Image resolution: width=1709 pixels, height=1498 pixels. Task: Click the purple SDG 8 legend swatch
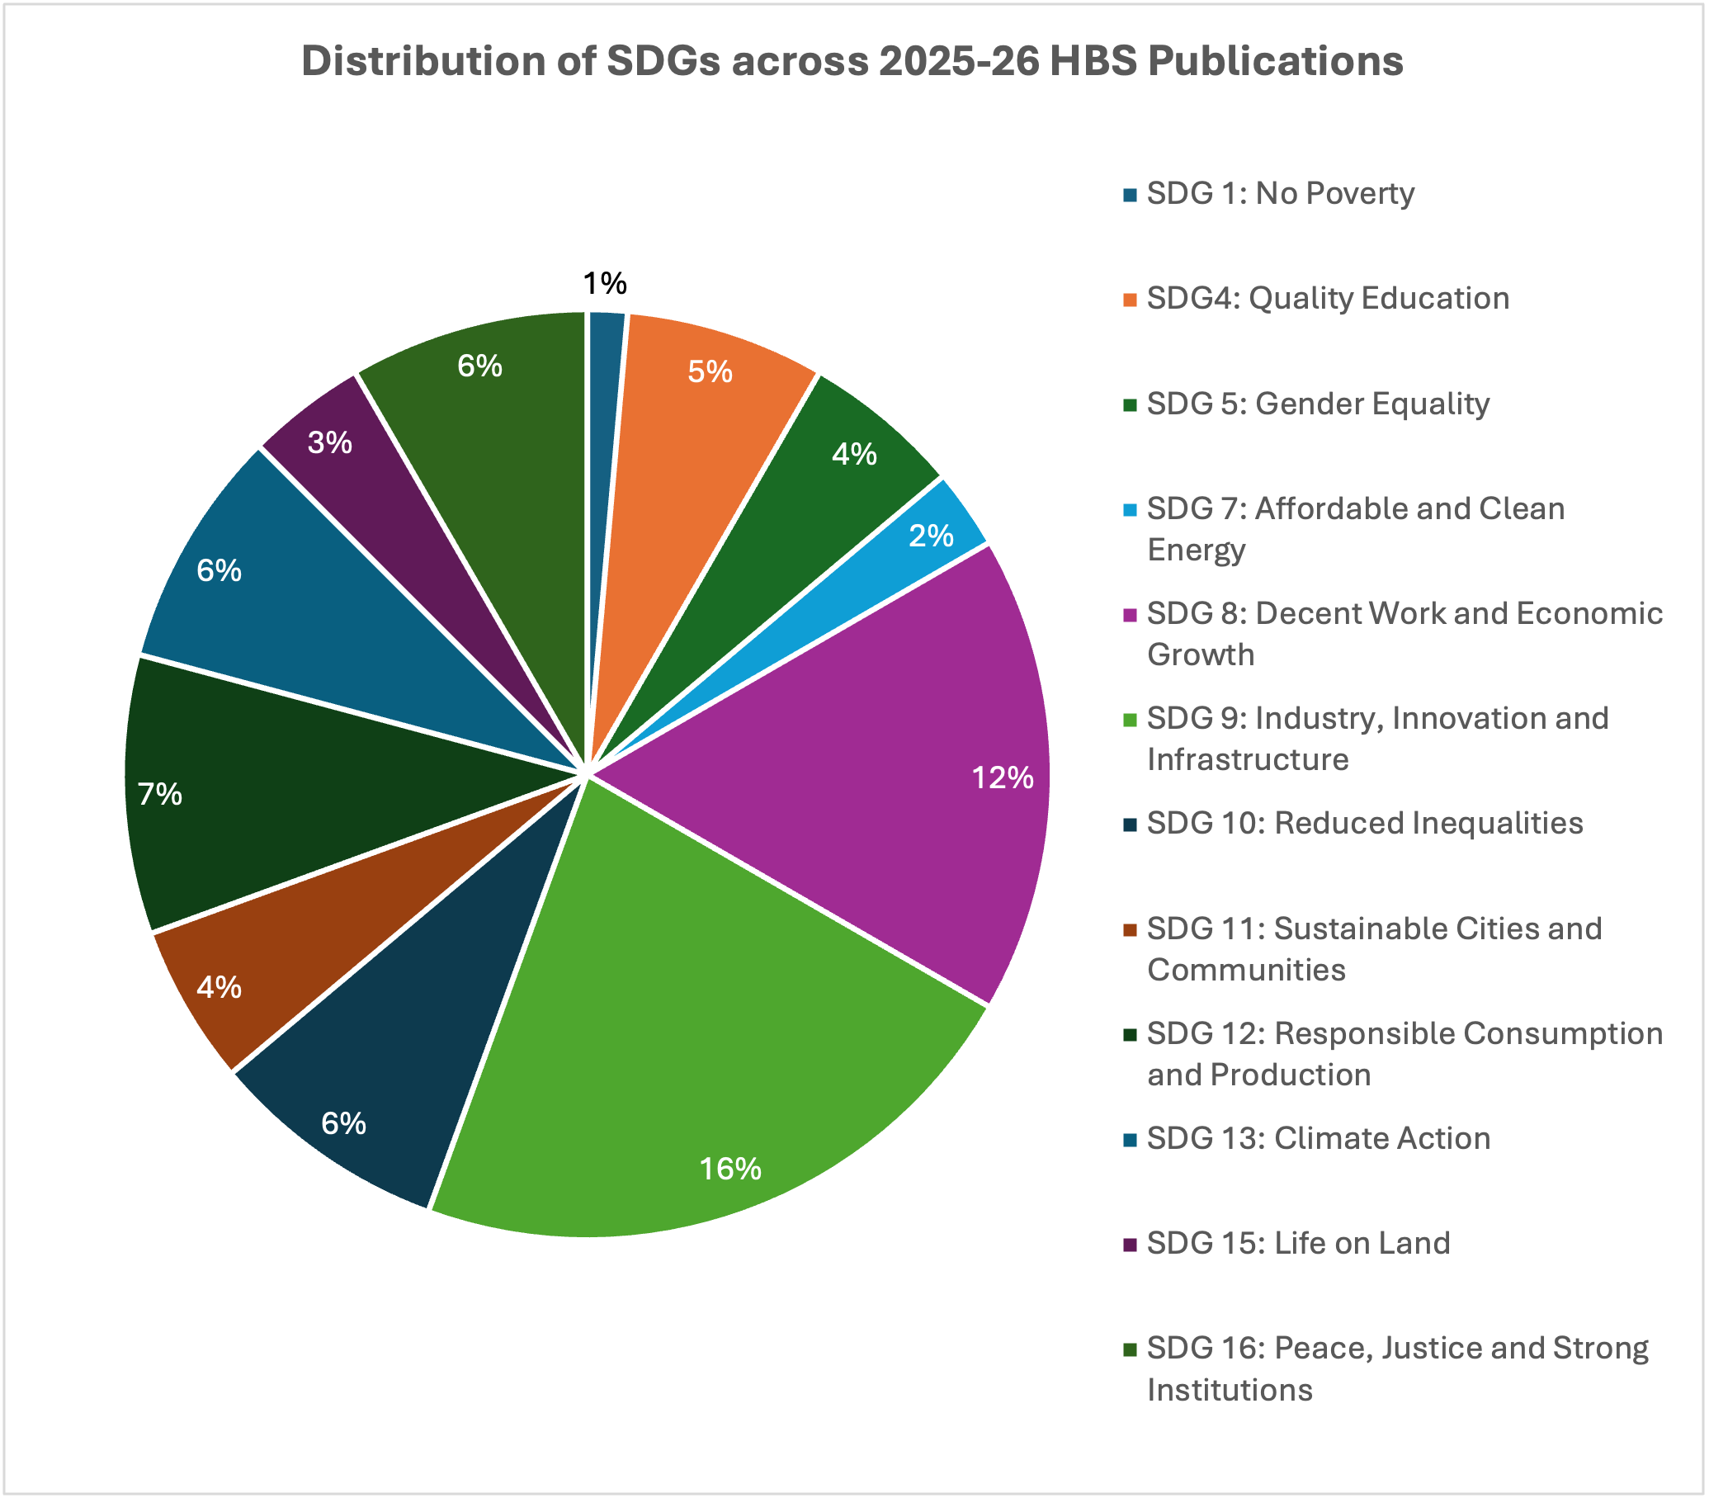coord(1130,615)
